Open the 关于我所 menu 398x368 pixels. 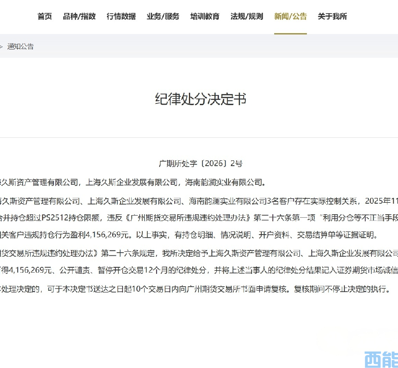coord(332,16)
